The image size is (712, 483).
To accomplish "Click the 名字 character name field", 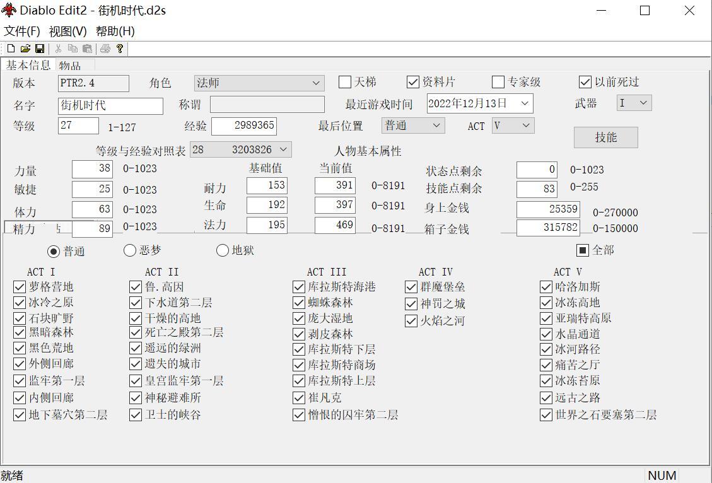I will pos(110,106).
